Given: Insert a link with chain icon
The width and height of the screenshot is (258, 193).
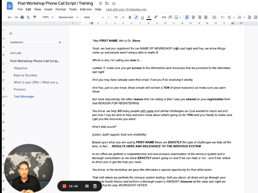Looking at the screenshot, I should [x=164, y=17].
